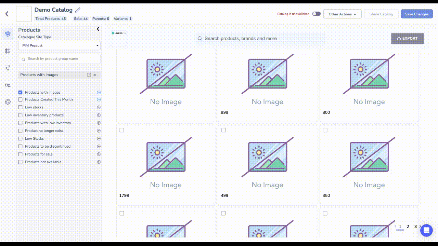Click Save Changes button
The height and width of the screenshot is (246, 438).
[417, 14]
